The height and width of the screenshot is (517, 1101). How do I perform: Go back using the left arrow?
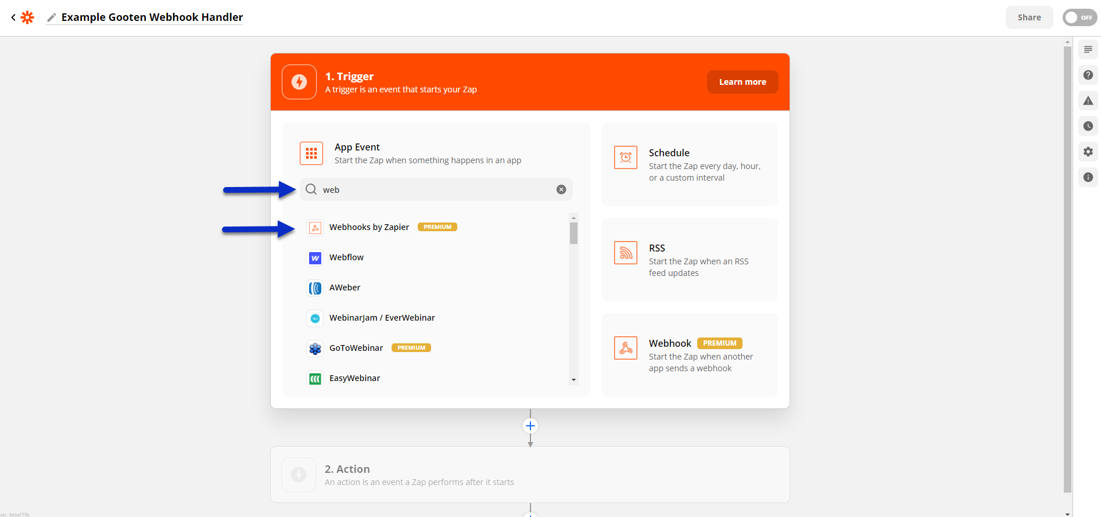[13, 17]
